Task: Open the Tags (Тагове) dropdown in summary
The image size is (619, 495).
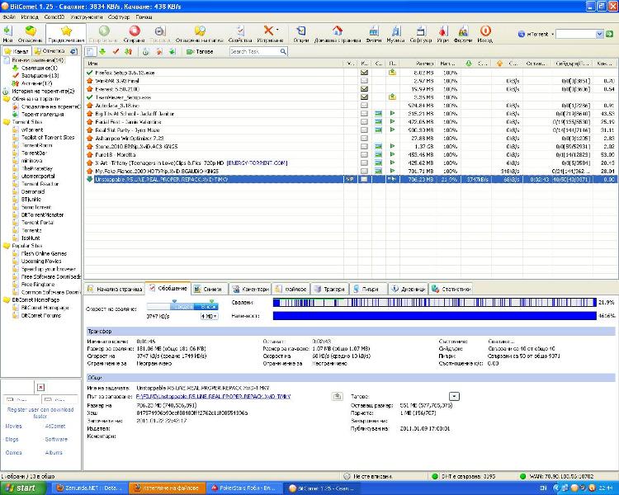Action: click(453, 396)
